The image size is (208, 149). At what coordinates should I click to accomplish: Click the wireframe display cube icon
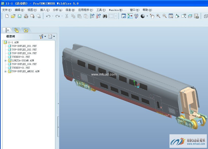tap(206, 16)
